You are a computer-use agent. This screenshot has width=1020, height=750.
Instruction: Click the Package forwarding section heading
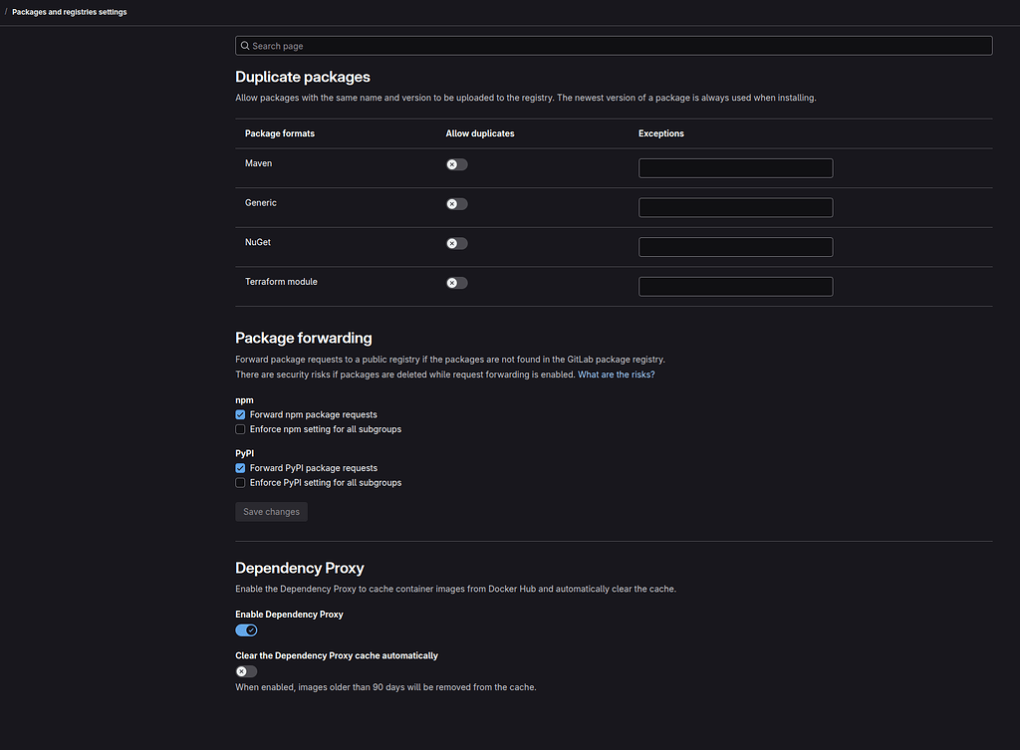[x=303, y=338]
